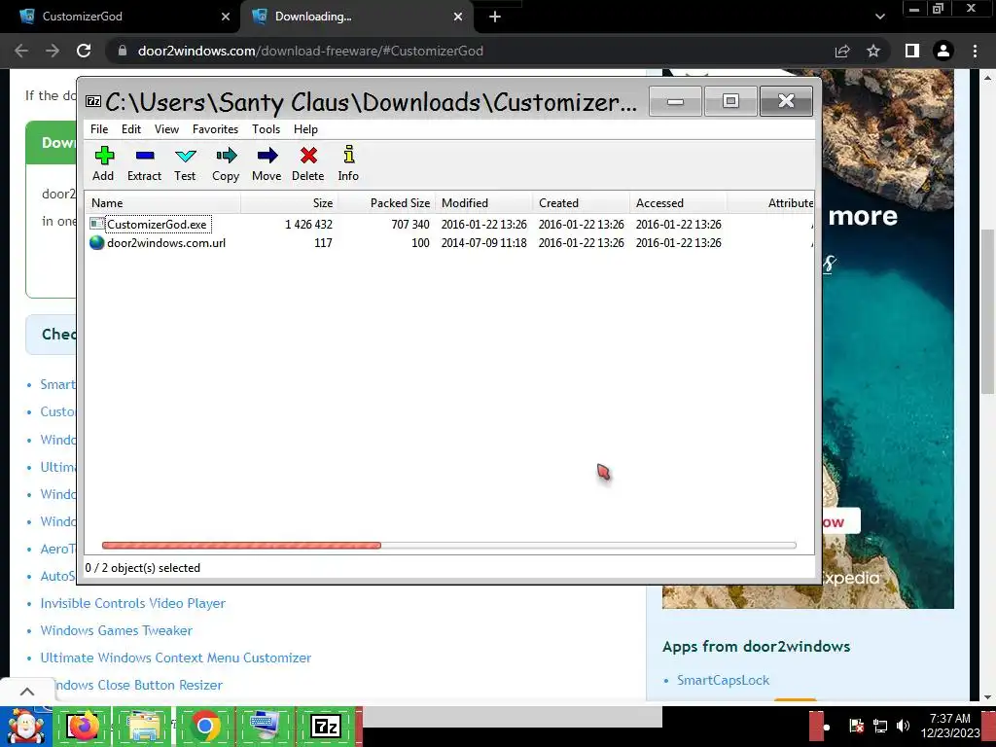Viewport: 996px width, 747px height.
Task: Select the door2windows.com.url globe icon
Action: [96, 242]
